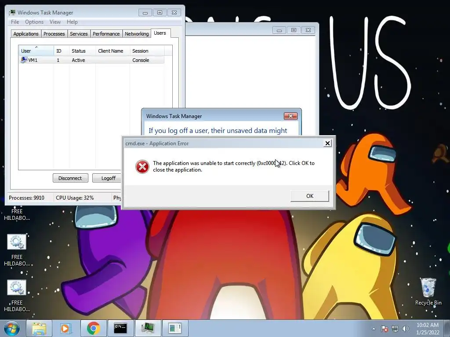The height and width of the screenshot is (337, 450).
Task: Select the VM1 user row
Action: 91,60
